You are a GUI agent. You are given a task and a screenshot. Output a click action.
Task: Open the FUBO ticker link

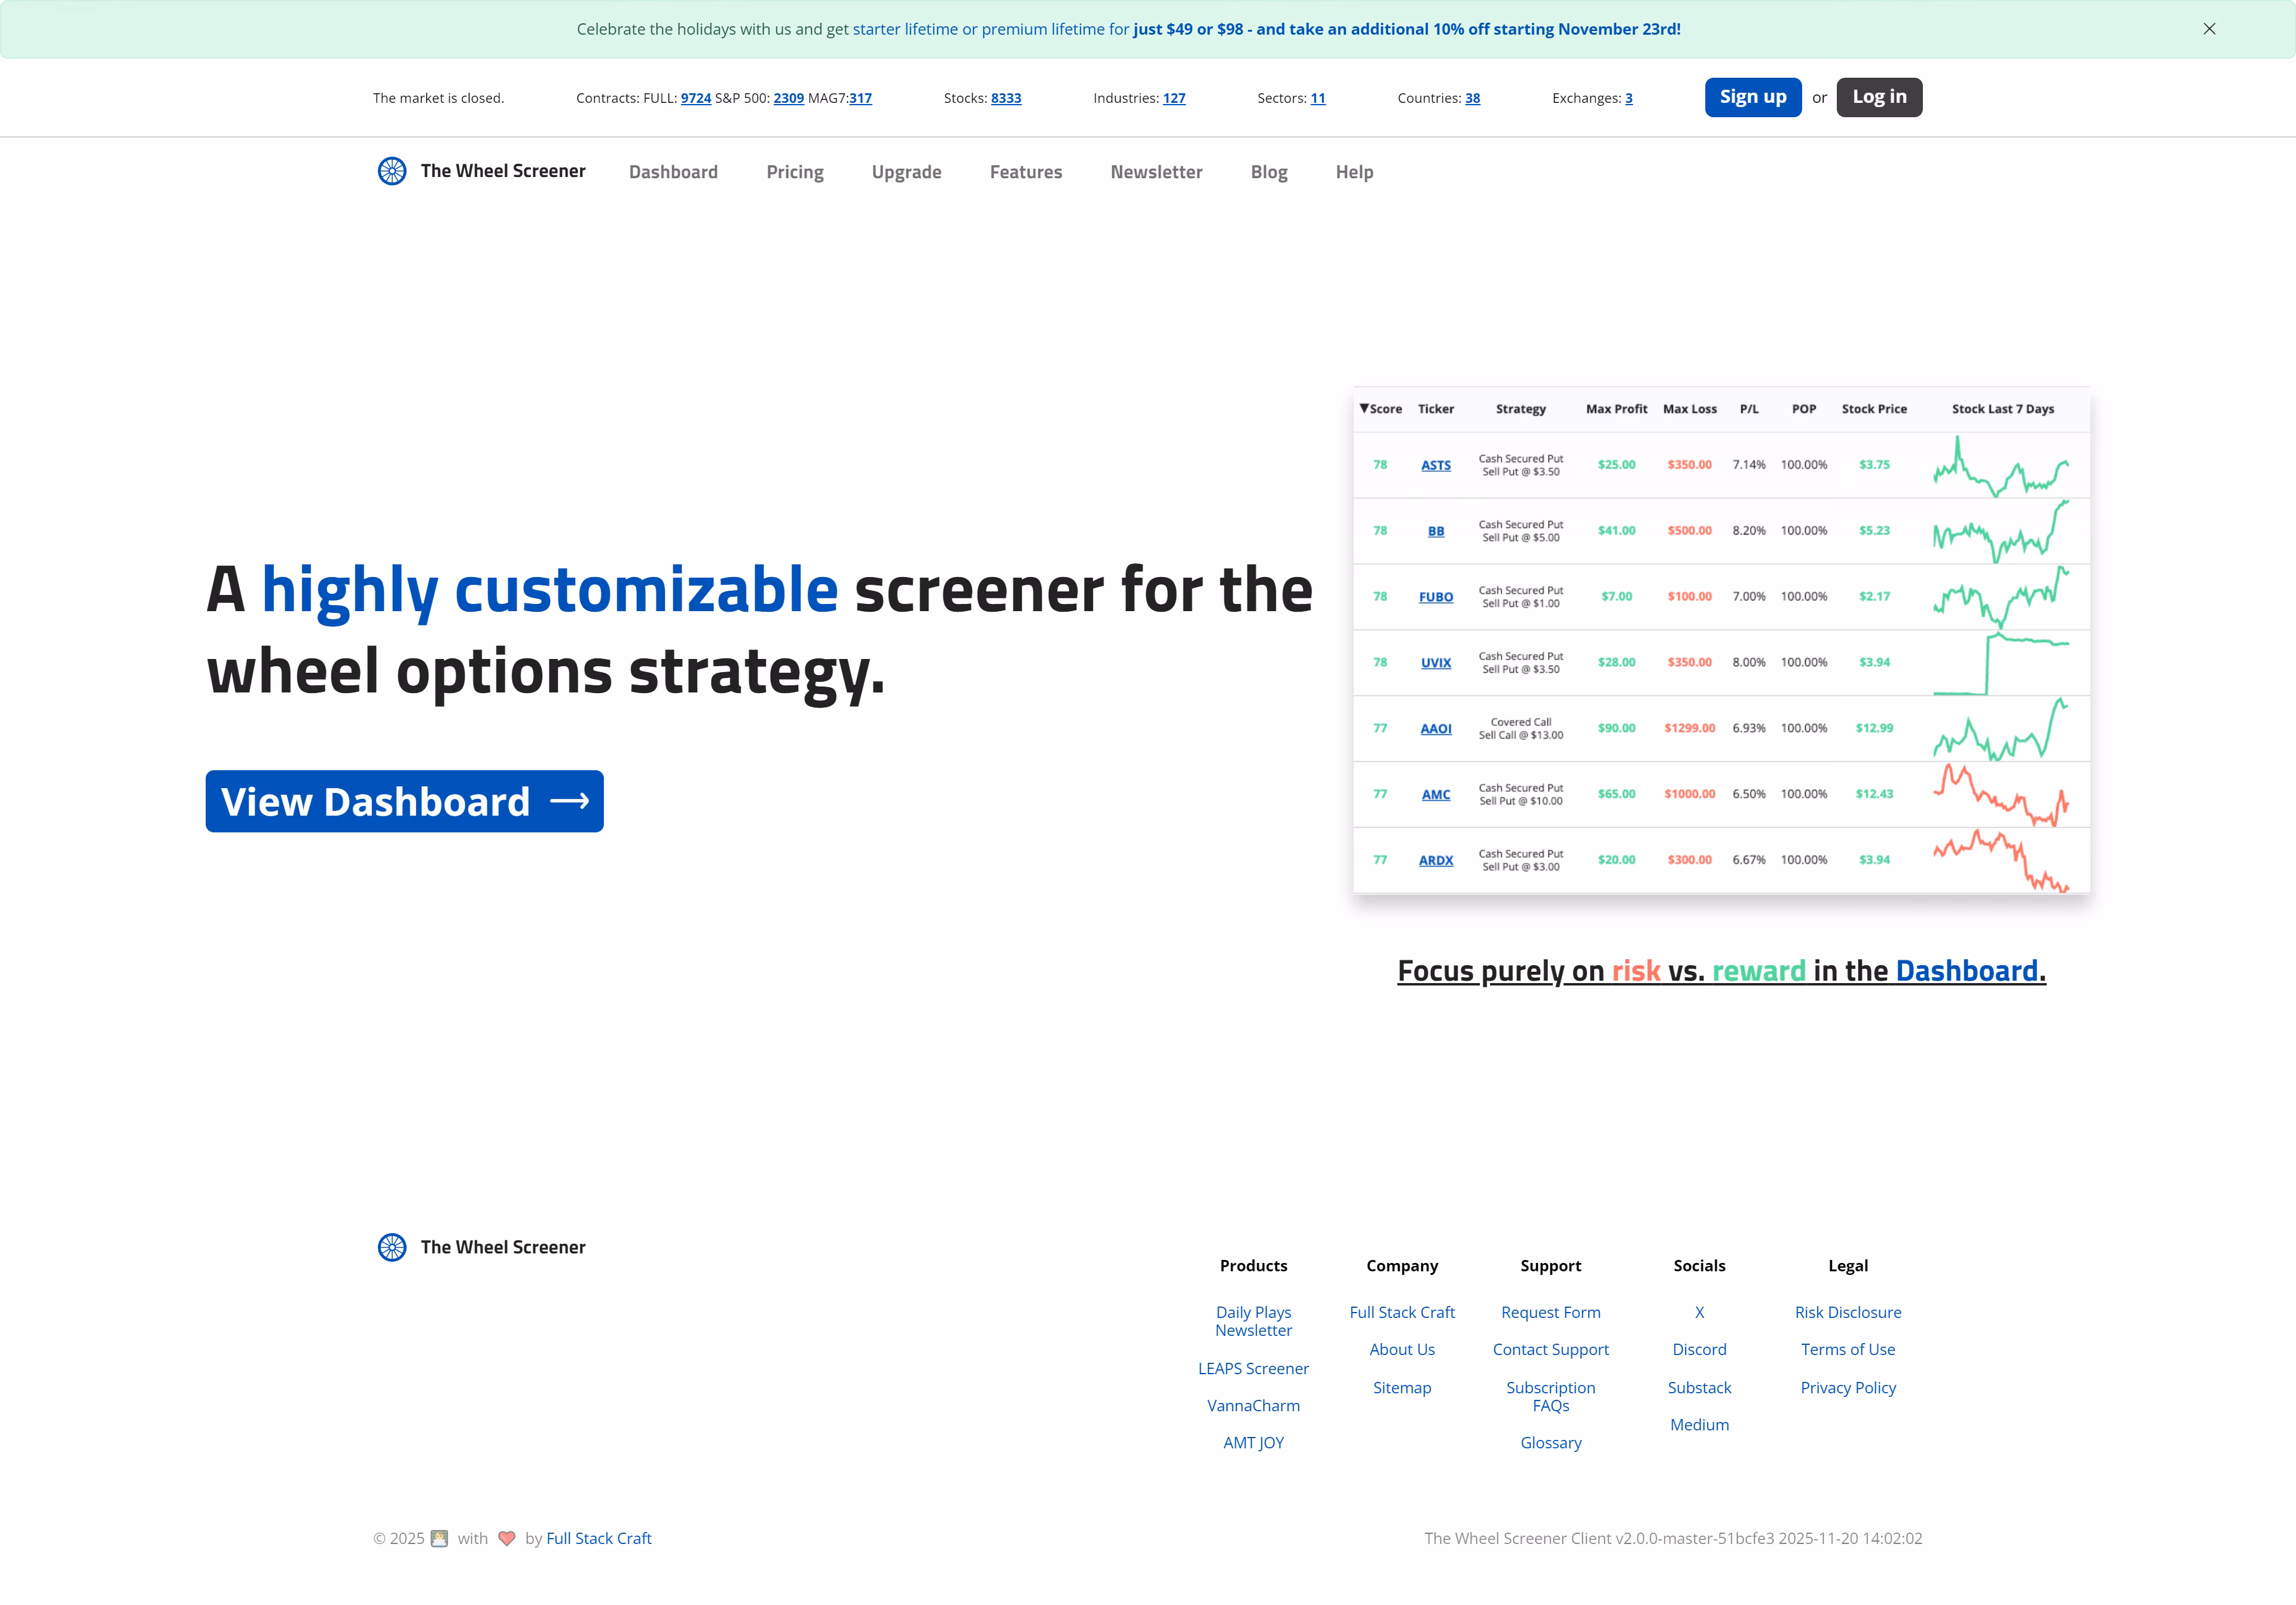click(x=1436, y=596)
